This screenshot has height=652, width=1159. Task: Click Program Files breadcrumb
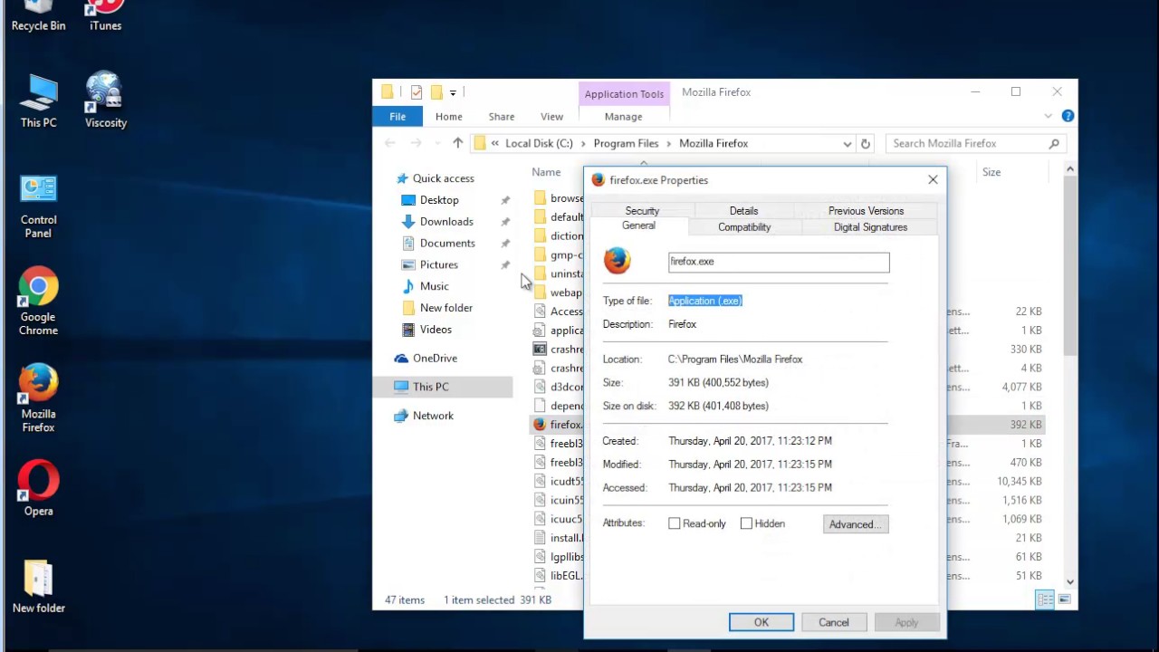click(626, 143)
